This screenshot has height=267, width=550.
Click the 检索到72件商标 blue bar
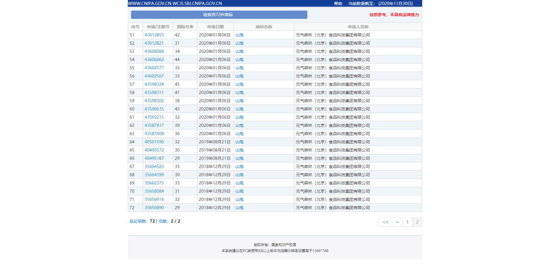pos(219,15)
